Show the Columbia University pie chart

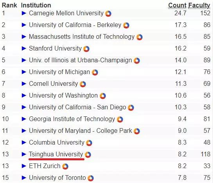tap(89, 143)
